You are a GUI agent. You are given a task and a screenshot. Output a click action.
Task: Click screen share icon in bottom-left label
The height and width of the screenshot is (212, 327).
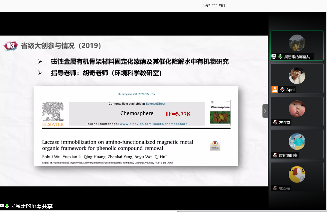pyautogui.click(x=2, y=206)
